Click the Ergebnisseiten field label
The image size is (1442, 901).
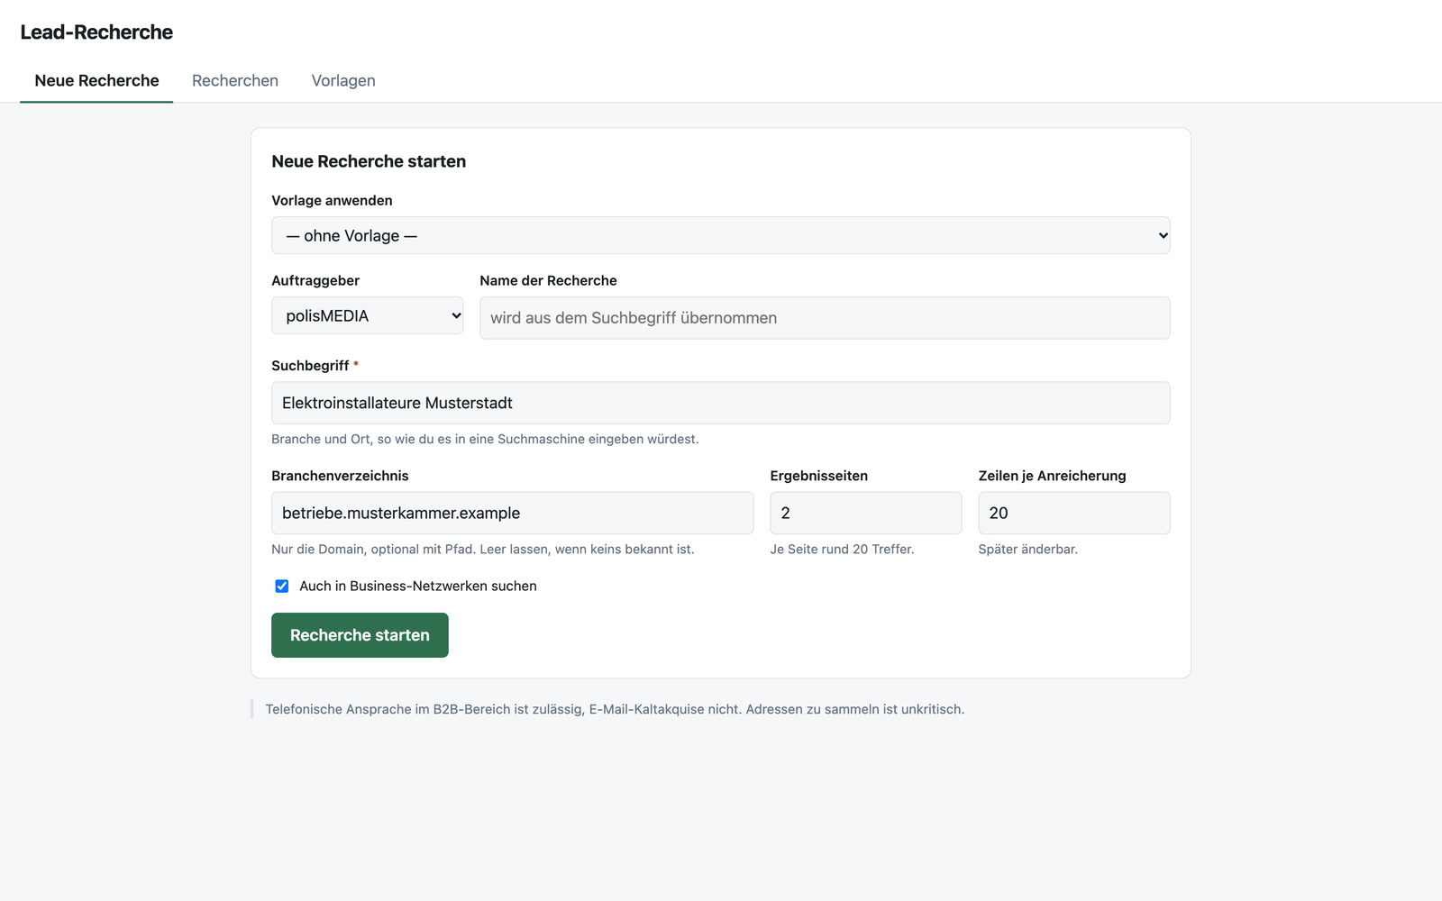tap(818, 476)
